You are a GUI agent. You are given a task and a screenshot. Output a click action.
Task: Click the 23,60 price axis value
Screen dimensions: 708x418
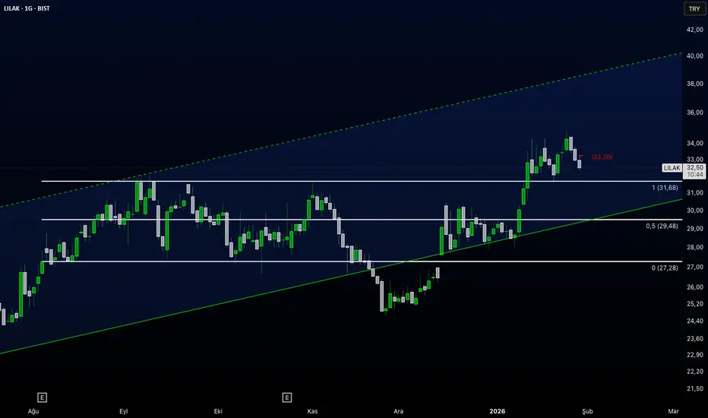click(x=695, y=338)
